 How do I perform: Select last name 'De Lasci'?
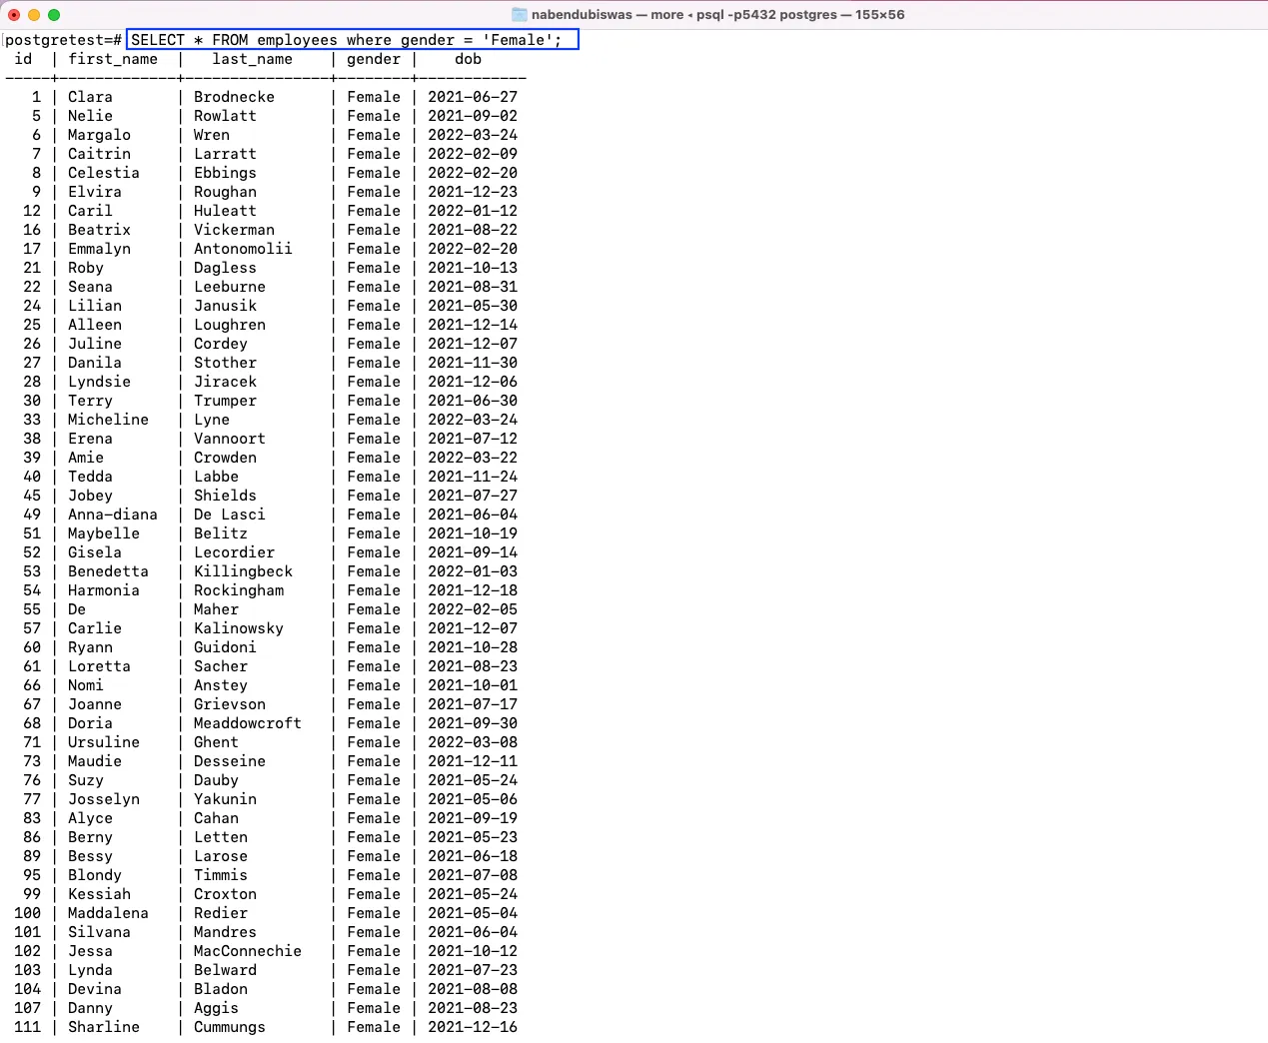[230, 515]
